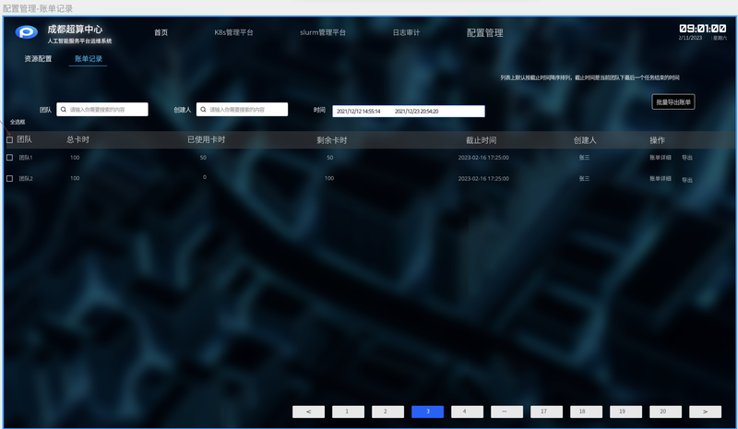Click the 已使用卡时 column header
The image size is (738, 429).
tap(206, 140)
